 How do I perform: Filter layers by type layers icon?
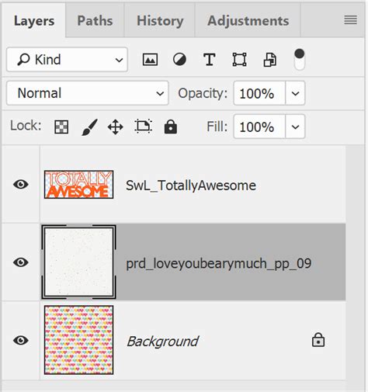coord(209,60)
